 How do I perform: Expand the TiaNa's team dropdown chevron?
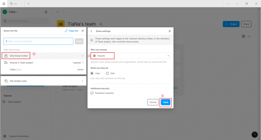click(x=101, y=24)
